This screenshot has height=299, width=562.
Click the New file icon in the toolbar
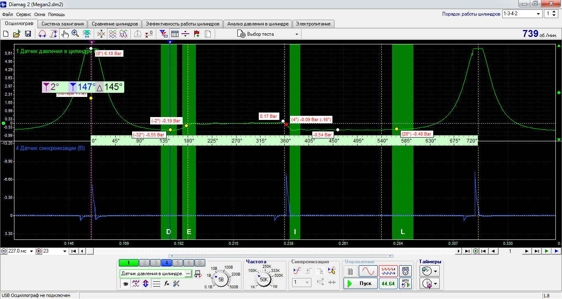[6, 34]
